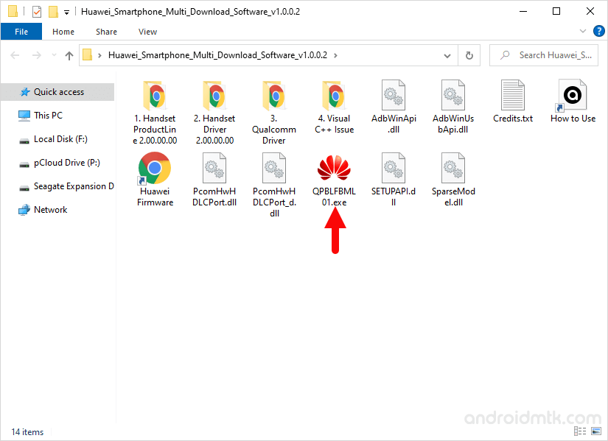Select the How to Use shortcut
Screen dimensions: 608x441
(573, 102)
